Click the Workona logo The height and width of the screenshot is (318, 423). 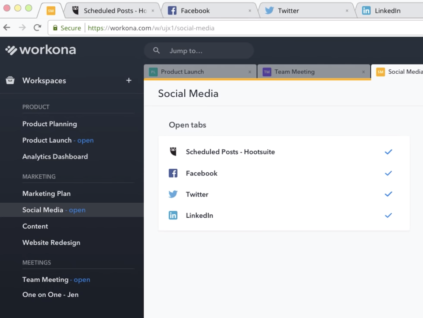(41, 50)
